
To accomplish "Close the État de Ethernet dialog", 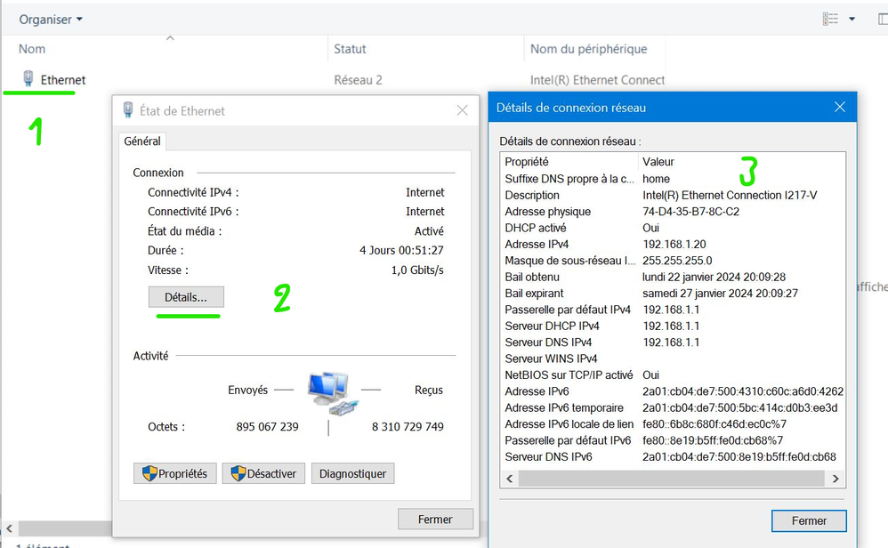I will click(462, 111).
